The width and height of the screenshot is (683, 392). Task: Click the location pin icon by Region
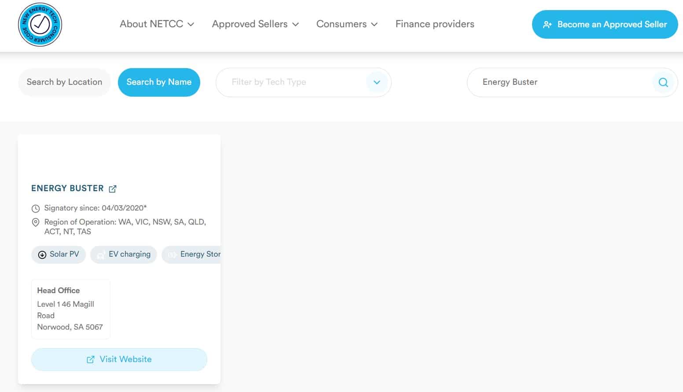point(36,222)
